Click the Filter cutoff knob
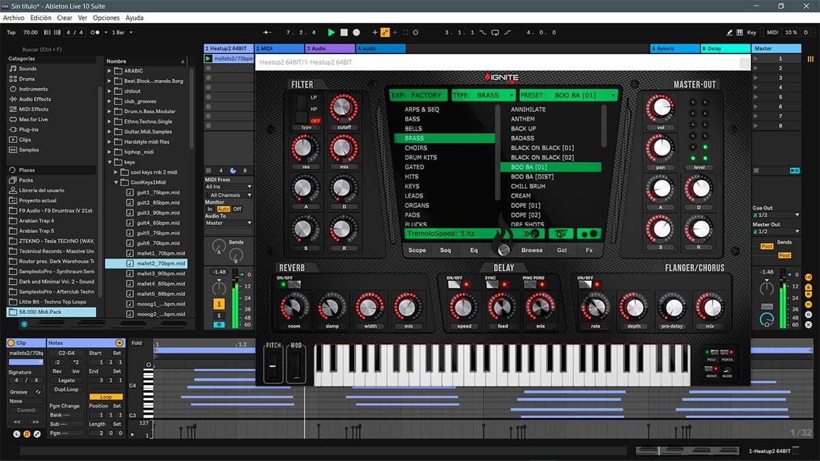The image size is (820, 461). (x=343, y=108)
